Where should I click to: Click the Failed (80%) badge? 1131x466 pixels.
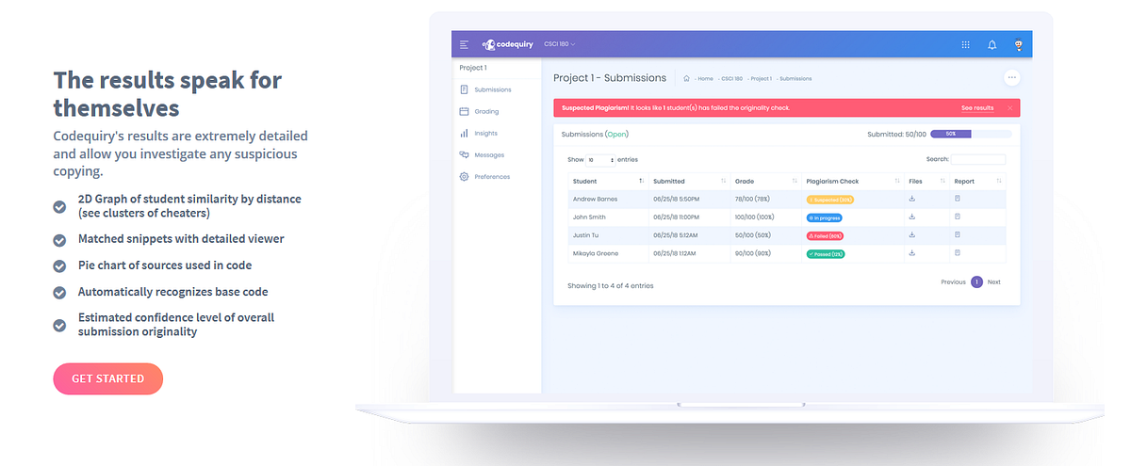click(825, 235)
